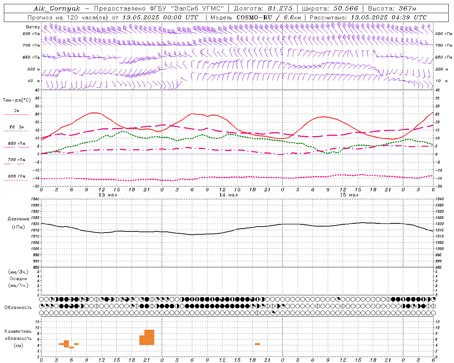Click the Тем-ра(°C) temperature panel label
Viewport: 454px width, 363px height.
[17, 100]
